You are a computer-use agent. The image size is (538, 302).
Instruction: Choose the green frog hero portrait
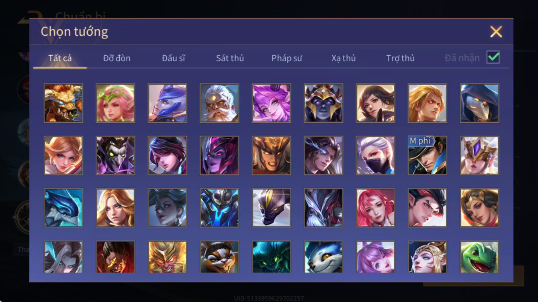point(480,257)
